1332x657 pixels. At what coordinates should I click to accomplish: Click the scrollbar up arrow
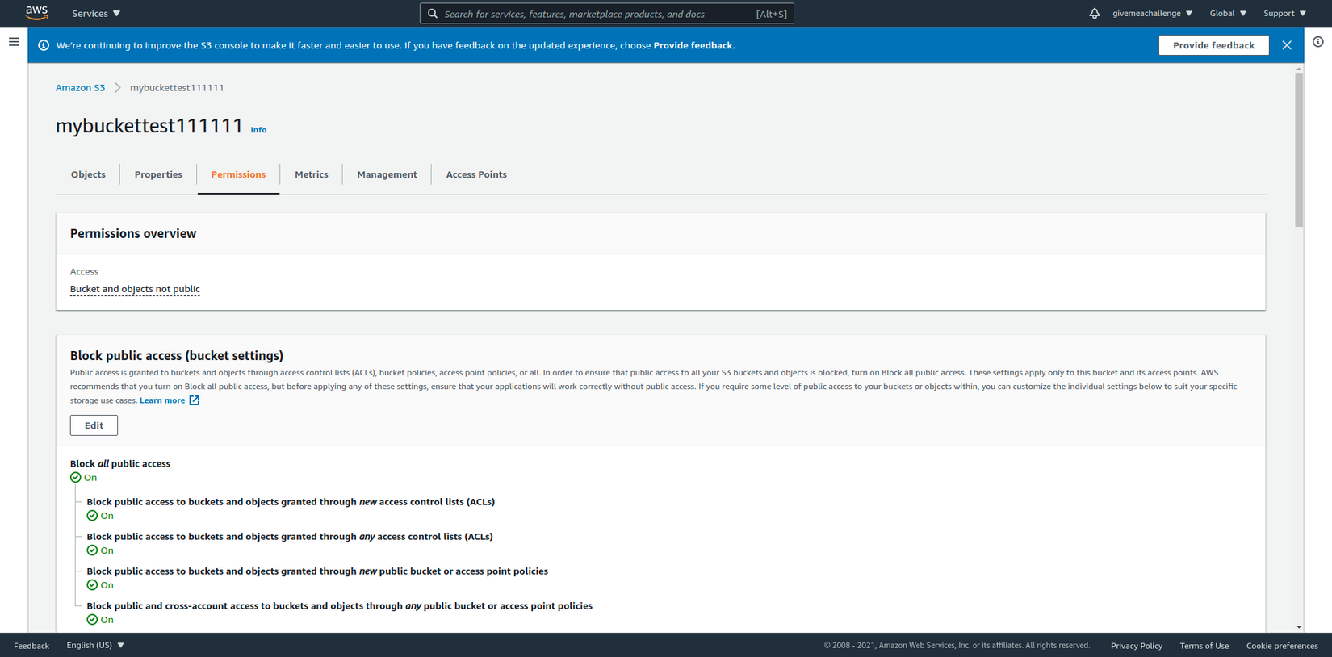[1299, 69]
